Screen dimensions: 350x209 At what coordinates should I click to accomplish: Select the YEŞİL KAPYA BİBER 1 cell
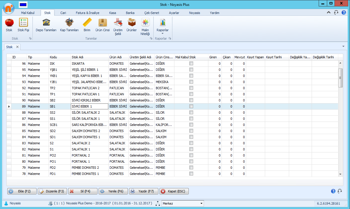[x=90, y=76]
